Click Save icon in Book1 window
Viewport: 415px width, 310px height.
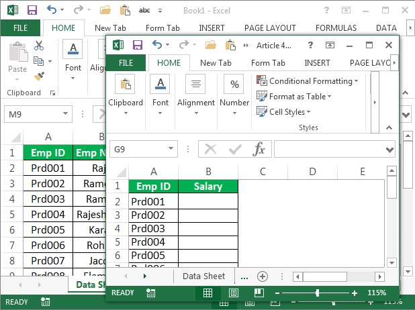32,10
